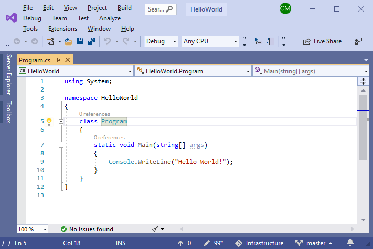The image size is (373, 249).
Task: Open the Edit menu
Action: click(48, 8)
